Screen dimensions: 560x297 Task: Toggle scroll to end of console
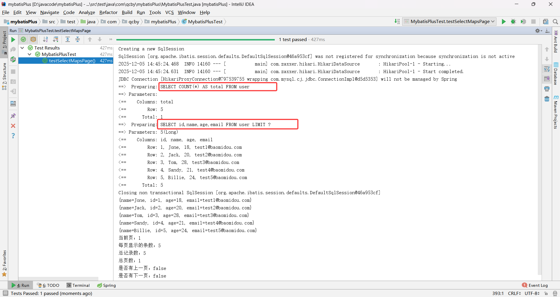point(547,79)
